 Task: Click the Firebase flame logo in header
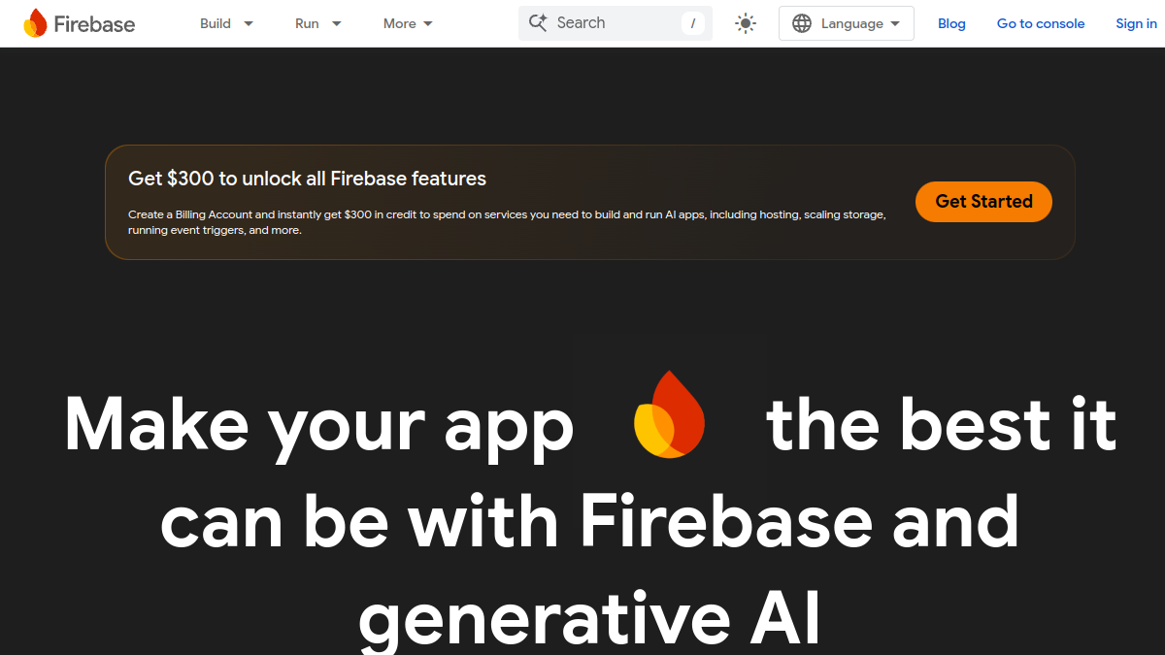[35, 23]
